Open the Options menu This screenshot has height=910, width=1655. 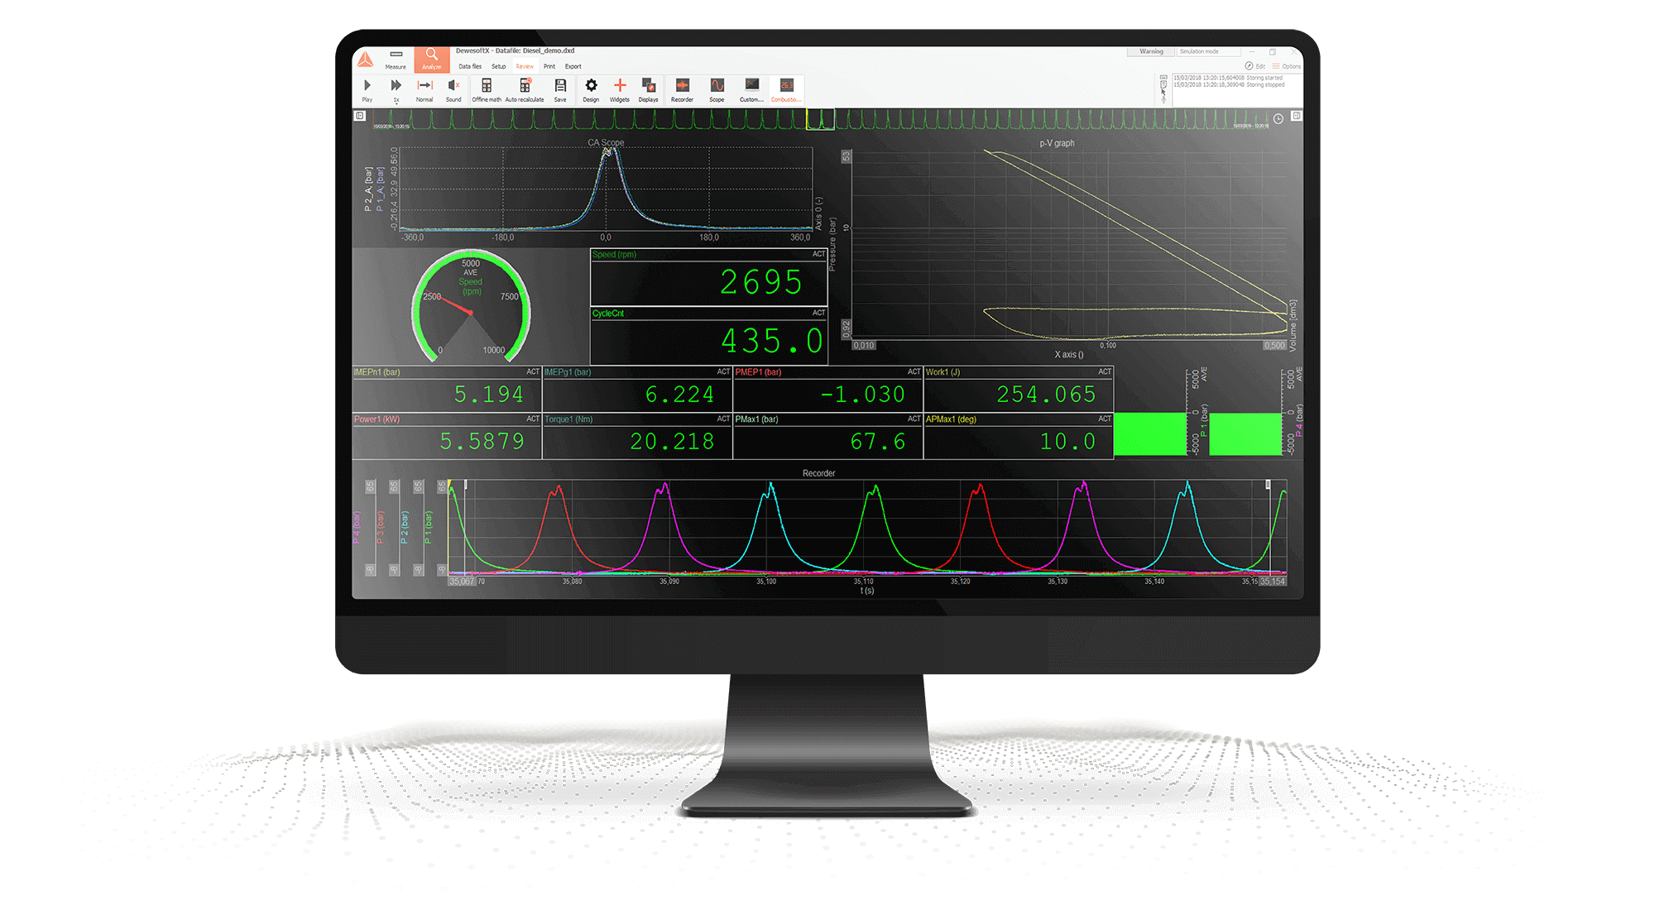coord(1287,66)
